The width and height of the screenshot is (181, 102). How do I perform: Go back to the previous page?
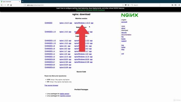click(x=2, y=5)
